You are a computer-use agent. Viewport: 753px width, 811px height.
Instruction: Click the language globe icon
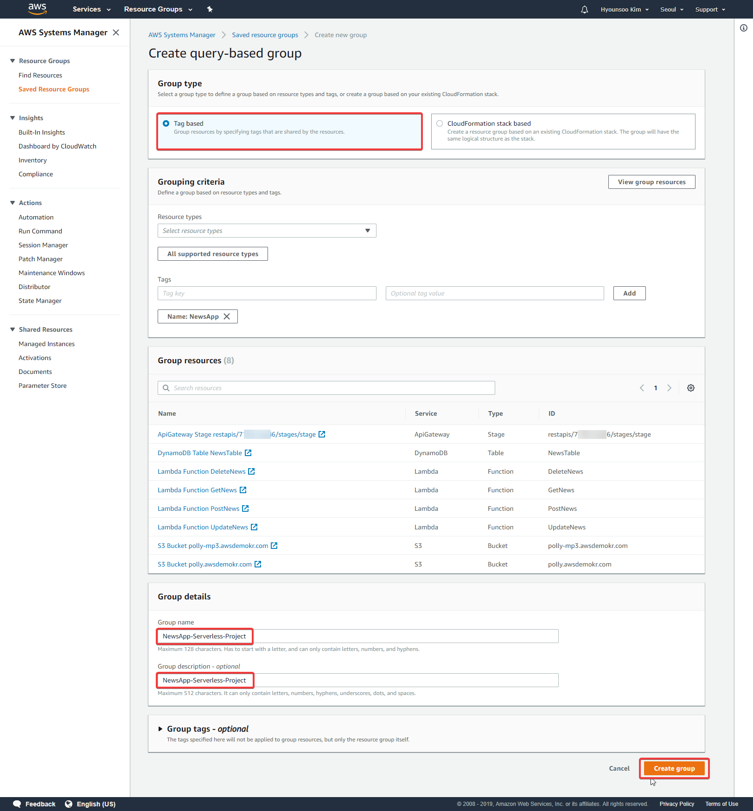point(69,804)
